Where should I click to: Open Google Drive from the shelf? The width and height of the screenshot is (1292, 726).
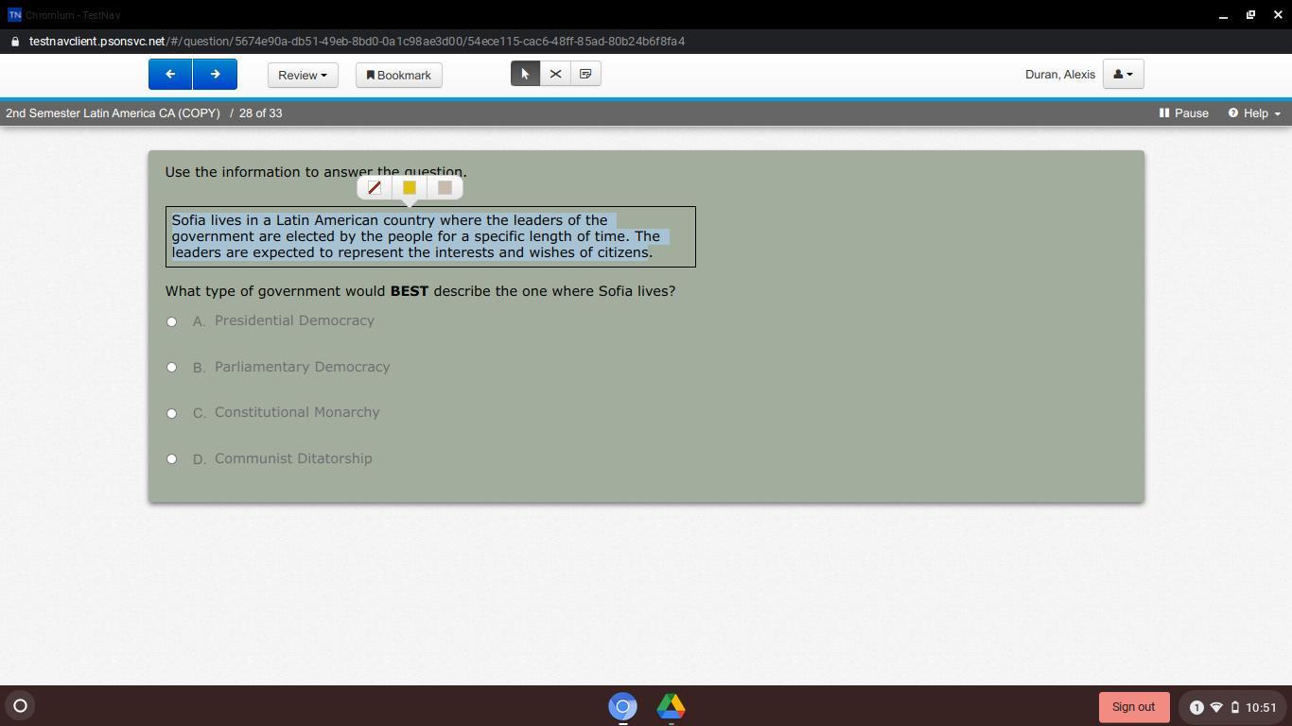tap(671, 706)
